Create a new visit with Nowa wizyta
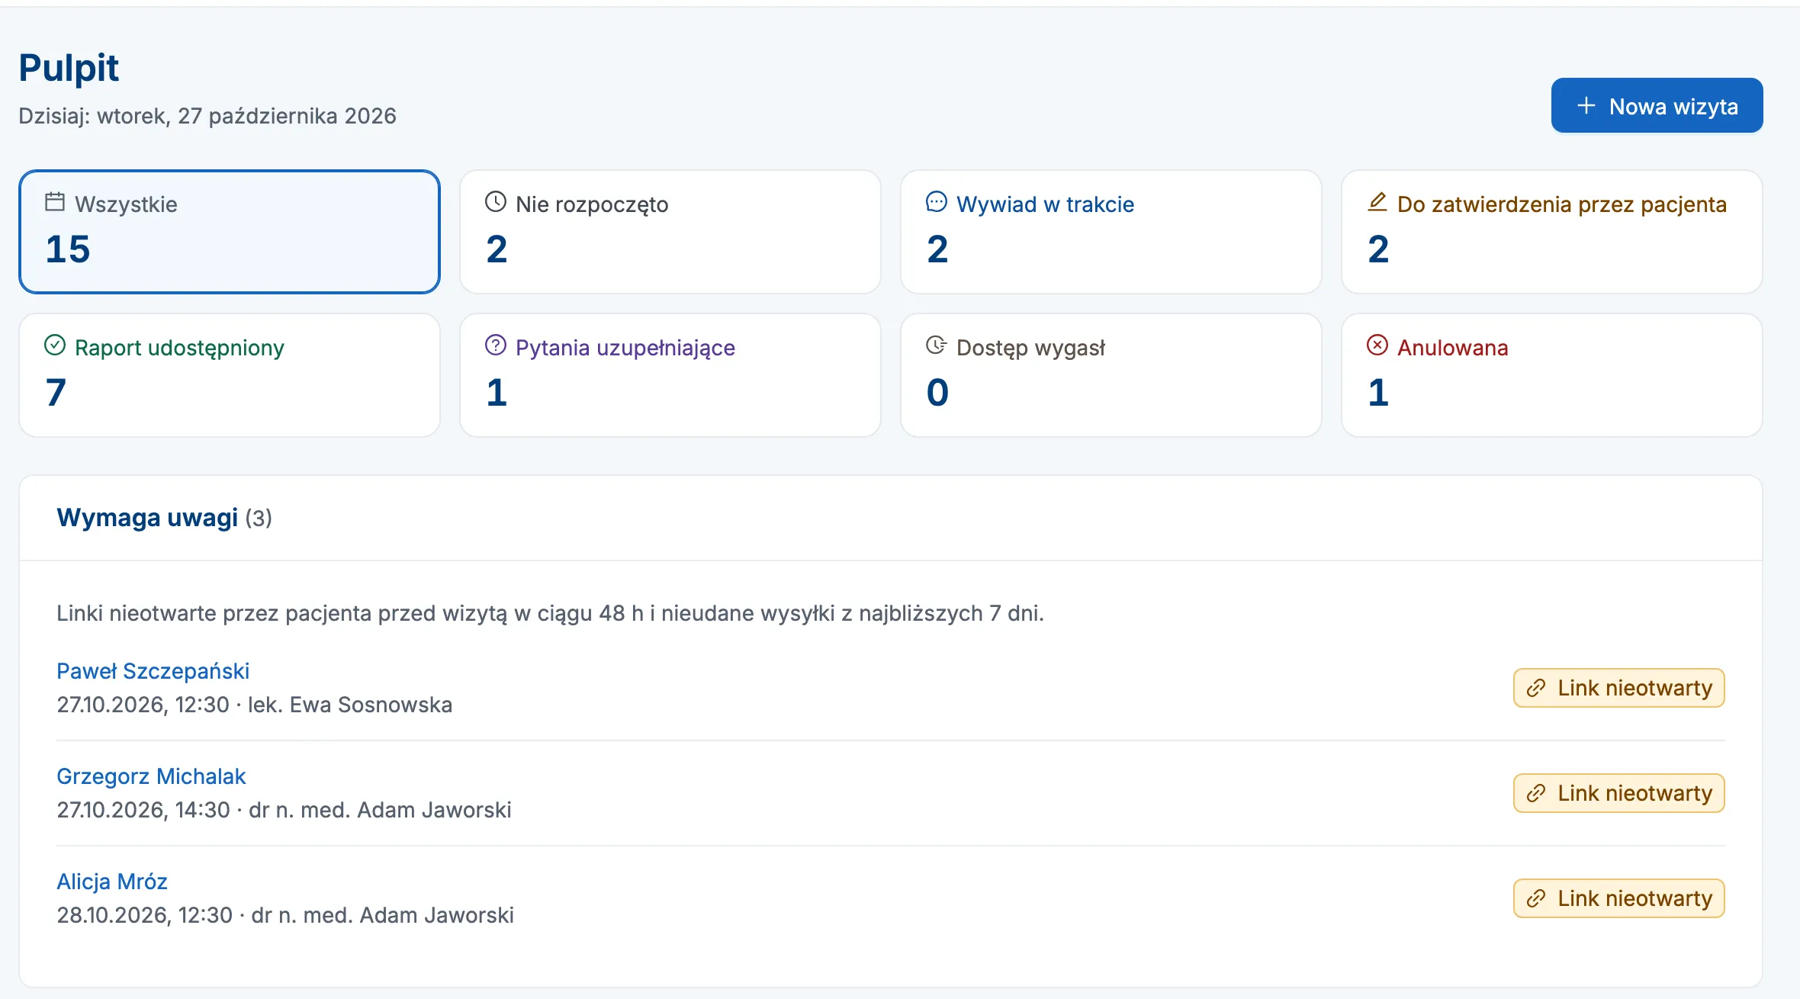This screenshot has width=1800, height=999. 1657,105
